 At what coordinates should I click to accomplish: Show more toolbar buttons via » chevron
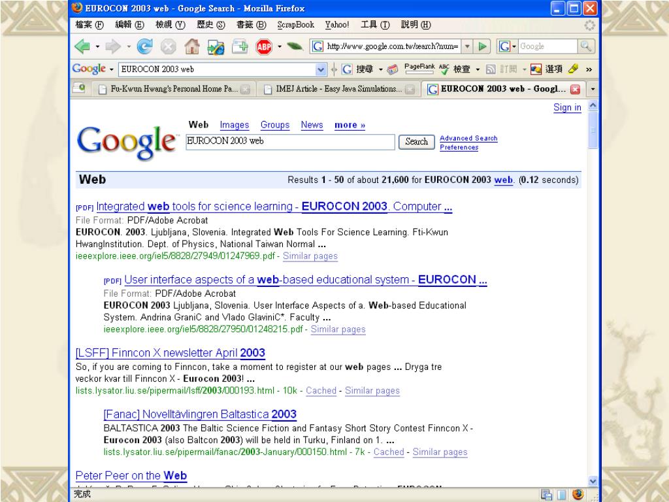point(589,69)
